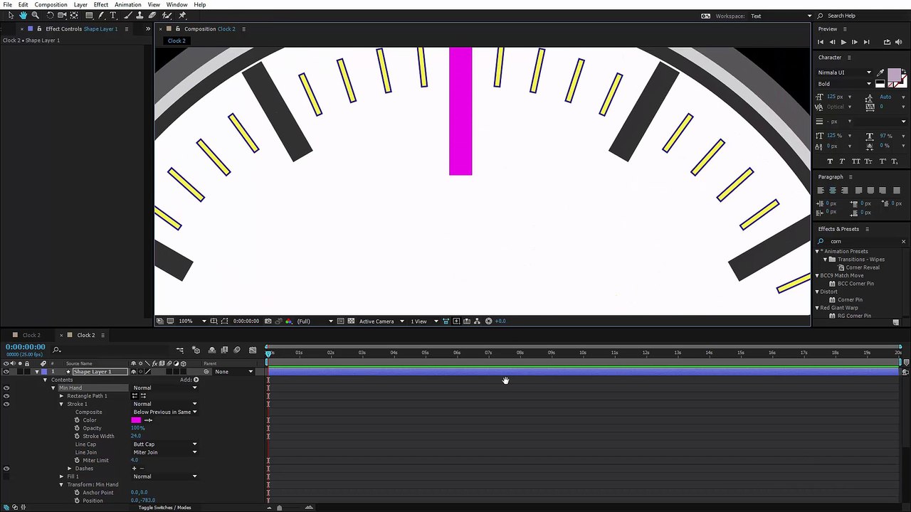
Task: Enable frame blending icon in timeline header
Action: tap(224, 350)
